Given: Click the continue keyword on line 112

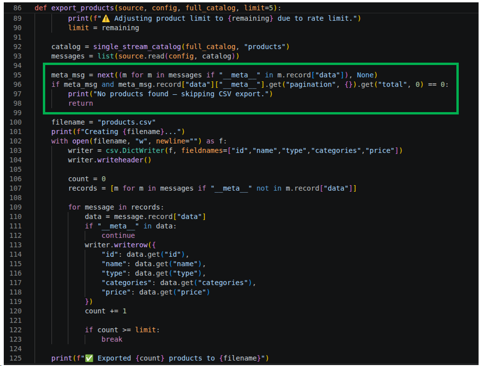Looking at the screenshot, I should (118, 236).
